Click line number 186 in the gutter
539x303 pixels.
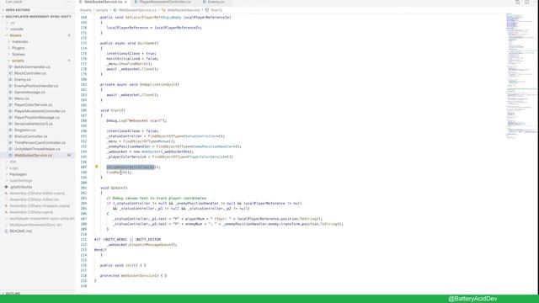point(83,110)
